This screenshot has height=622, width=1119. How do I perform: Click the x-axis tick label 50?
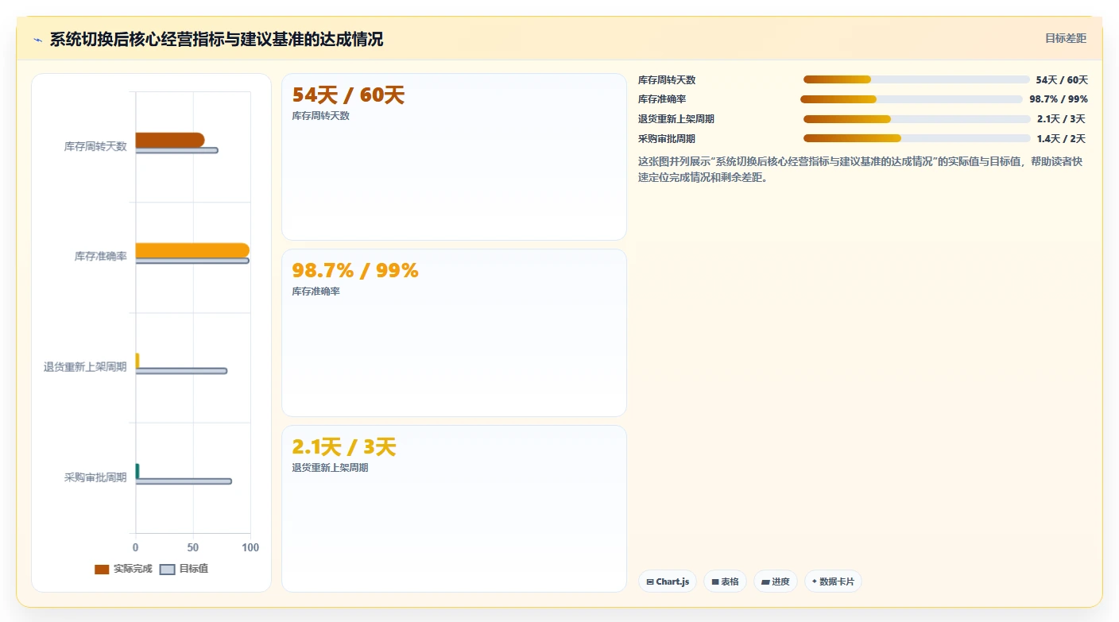[x=193, y=548]
